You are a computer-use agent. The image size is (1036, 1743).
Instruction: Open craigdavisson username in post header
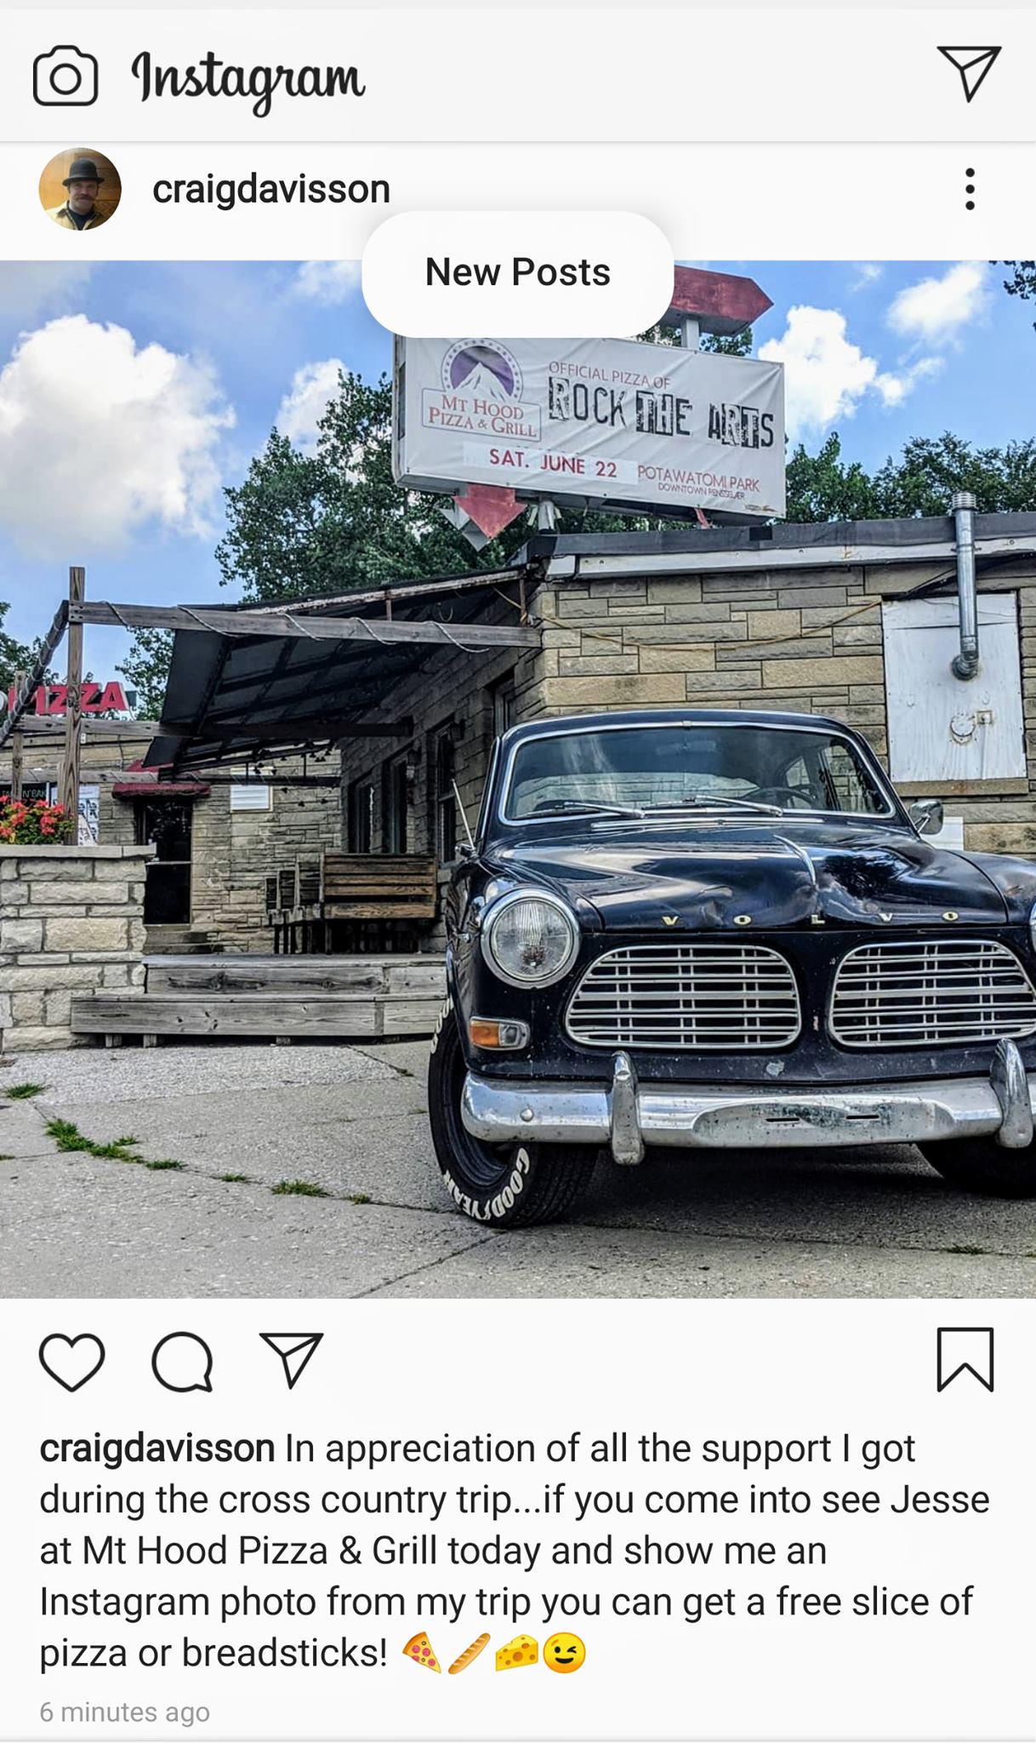pos(271,189)
